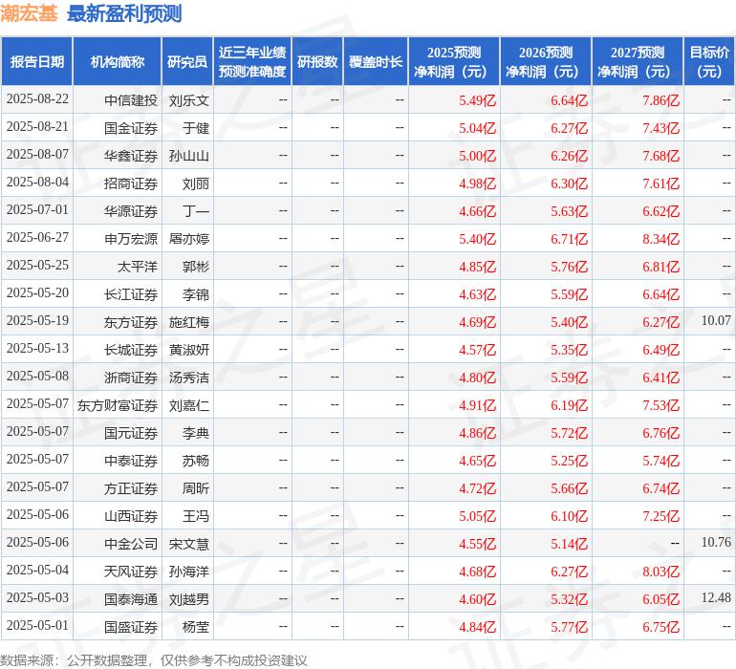Click the 机构简称 column header

[118, 61]
